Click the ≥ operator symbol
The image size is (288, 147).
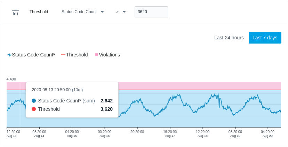pyautogui.click(x=117, y=12)
